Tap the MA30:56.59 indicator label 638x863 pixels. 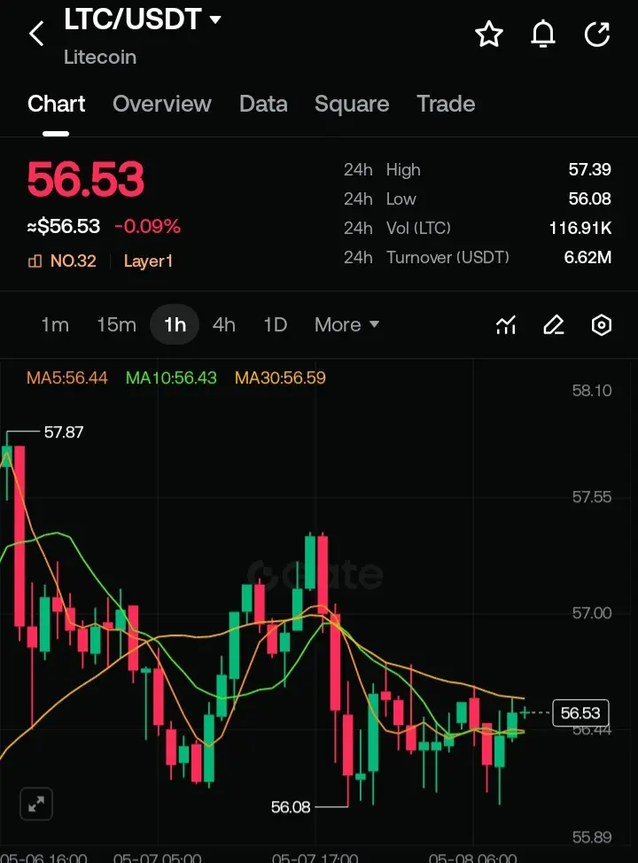click(x=280, y=377)
